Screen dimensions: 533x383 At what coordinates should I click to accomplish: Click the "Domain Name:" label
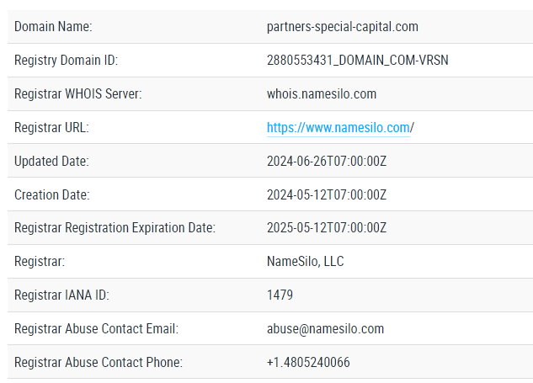53,27
